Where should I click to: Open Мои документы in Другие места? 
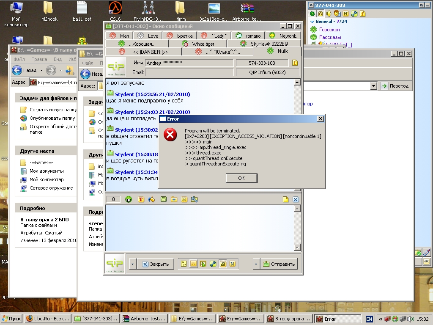[47, 171]
